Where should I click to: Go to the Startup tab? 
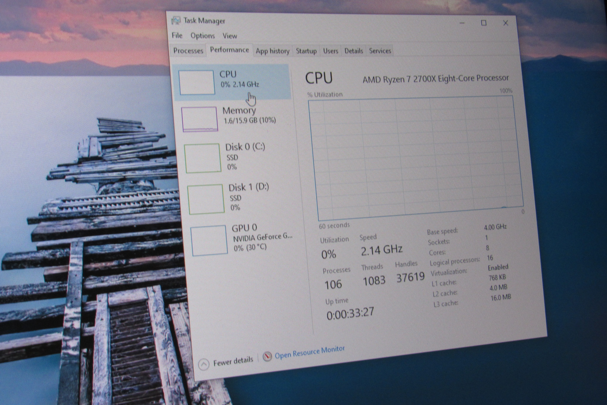tap(306, 51)
